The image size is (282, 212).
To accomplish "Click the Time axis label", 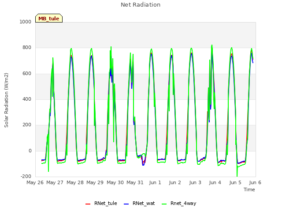I will click(249, 189).
